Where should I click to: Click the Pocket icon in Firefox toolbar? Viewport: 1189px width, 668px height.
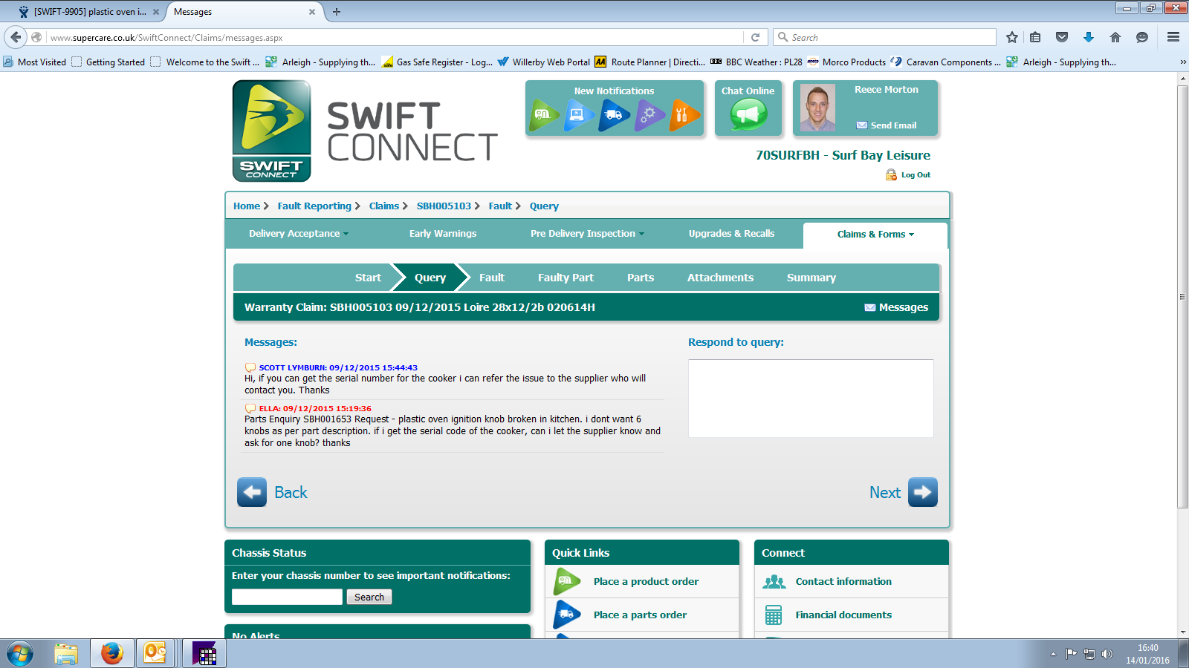(1062, 37)
